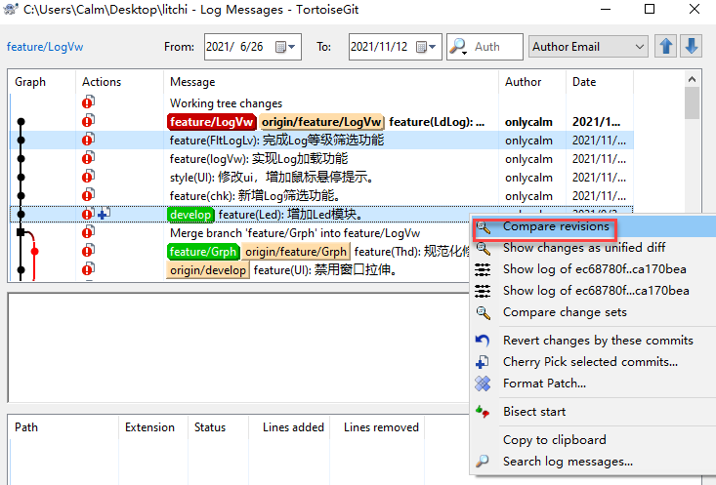Screen dimensions: 716x485
Task: Choose Copy to clipboard menu entry
Action: tap(593, 440)
